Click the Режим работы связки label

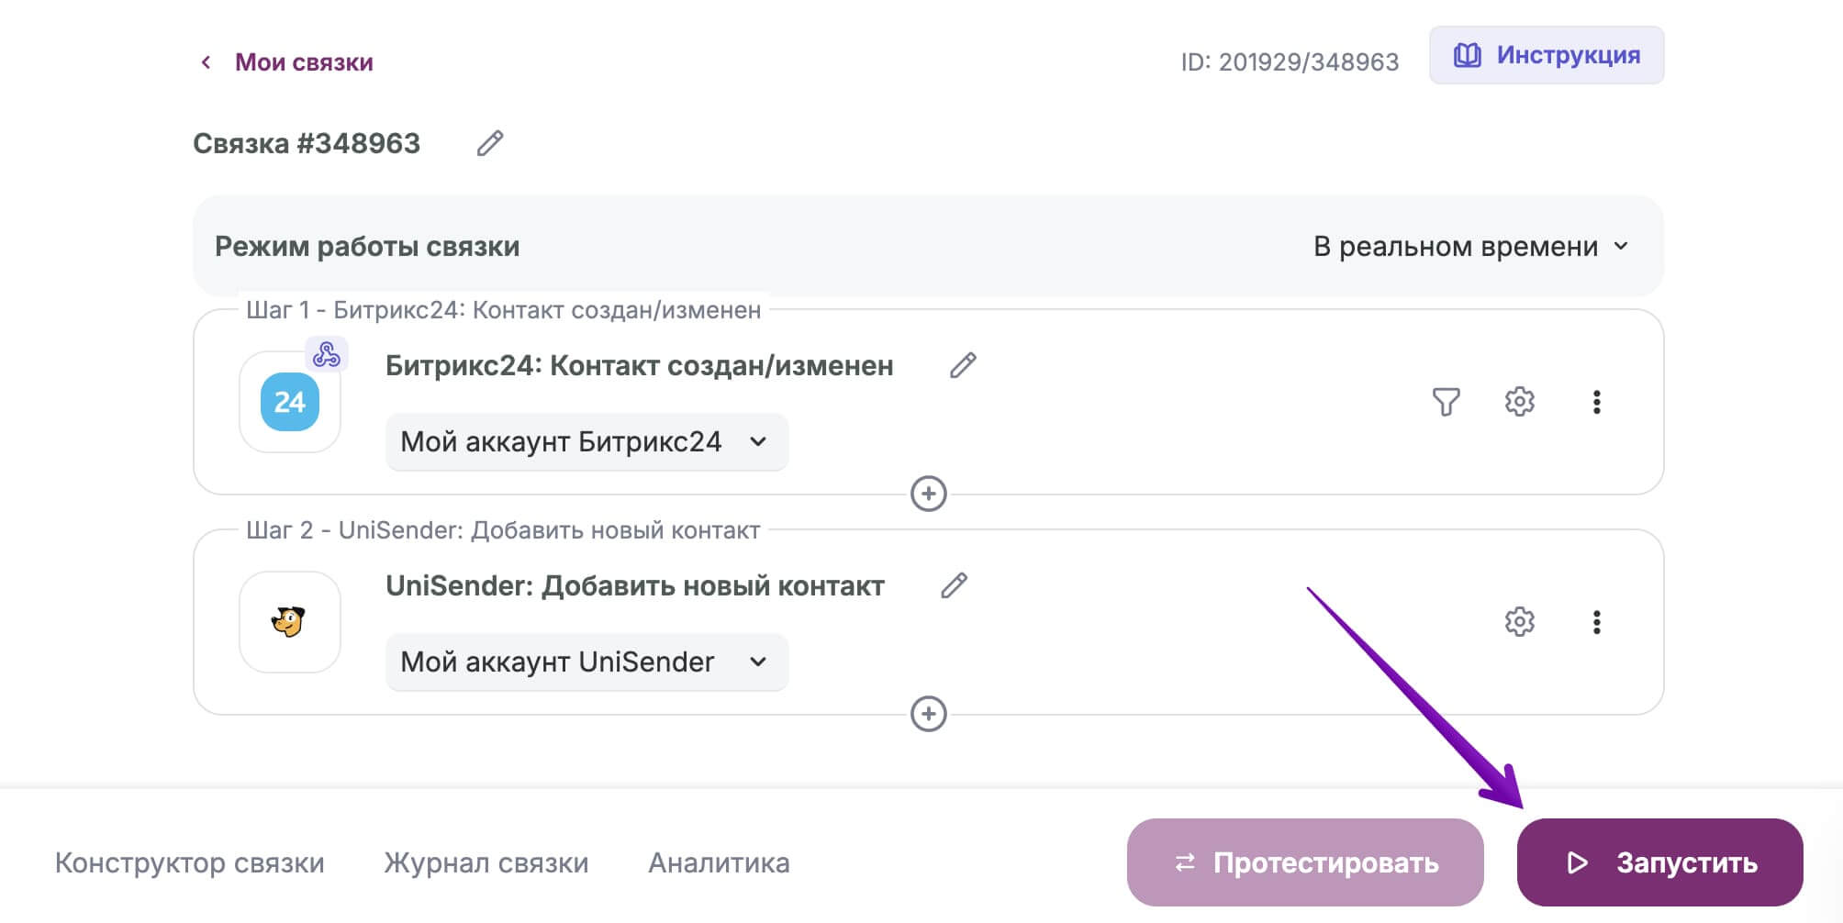coord(367,246)
